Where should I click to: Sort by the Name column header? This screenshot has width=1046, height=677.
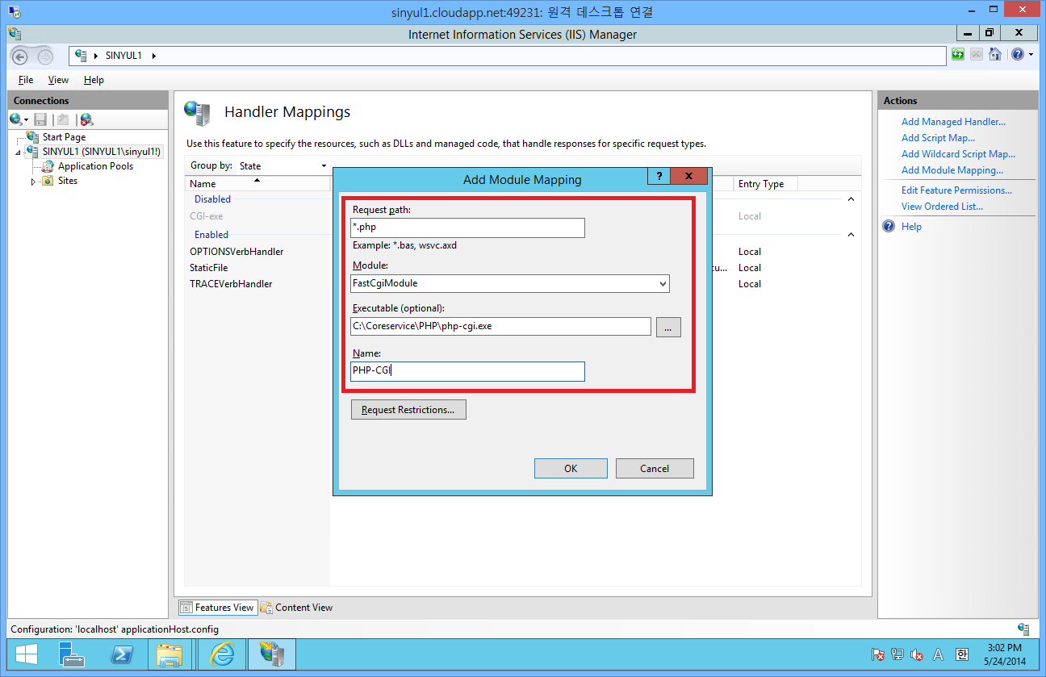(257, 184)
